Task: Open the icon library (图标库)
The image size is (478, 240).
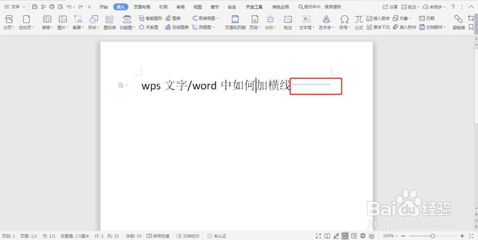Action: [x=110, y=23]
